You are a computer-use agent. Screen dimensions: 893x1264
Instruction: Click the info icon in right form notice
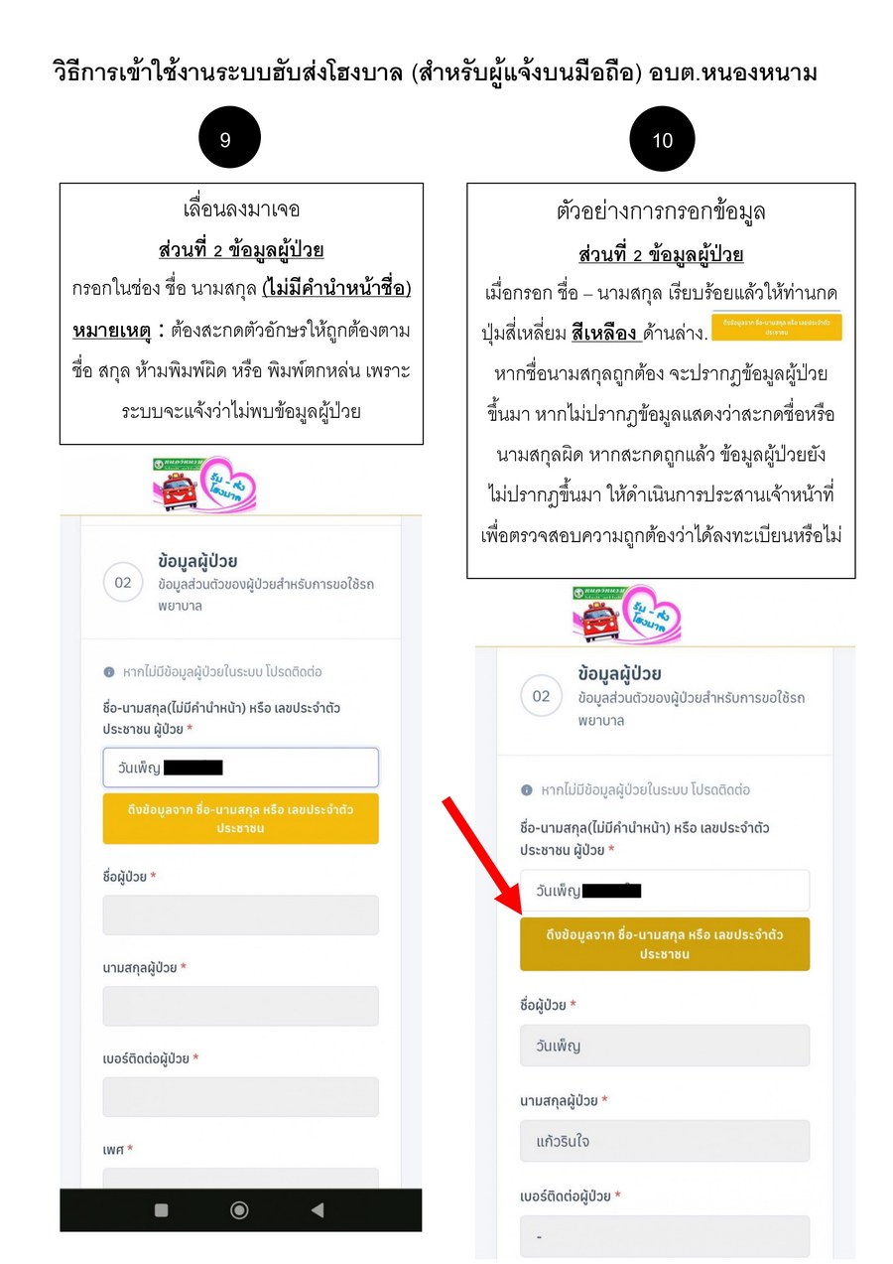tap(527, 790)
